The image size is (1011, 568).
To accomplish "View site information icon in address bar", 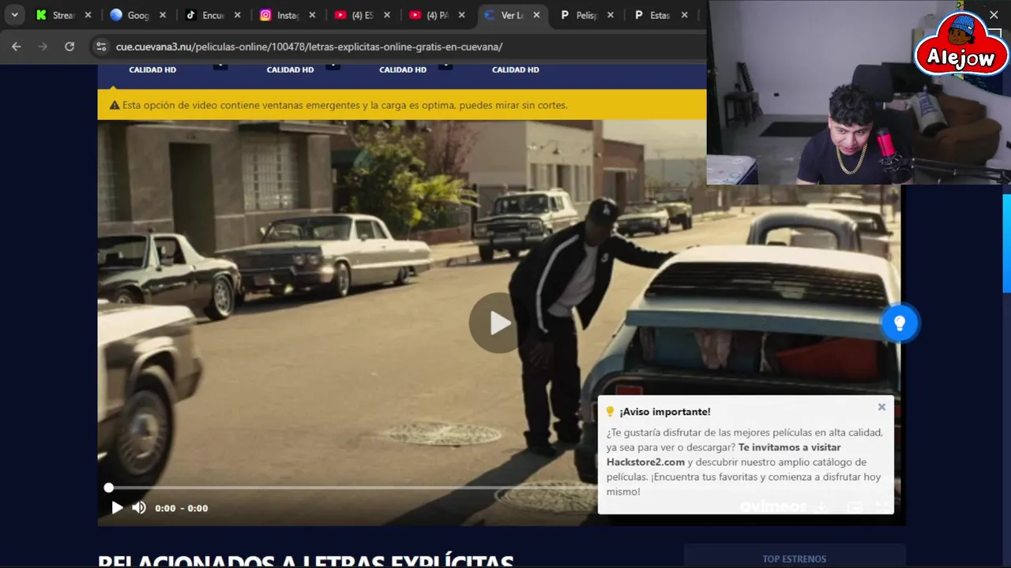I will (x=101, y=47).
